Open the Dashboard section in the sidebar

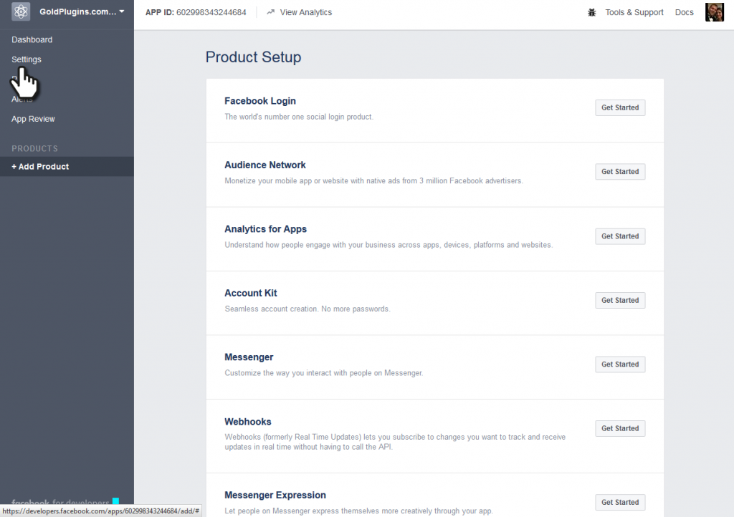click(32, 39)
